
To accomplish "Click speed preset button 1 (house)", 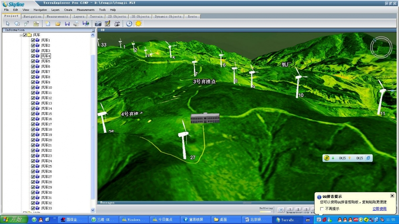I will click(290, 210).
